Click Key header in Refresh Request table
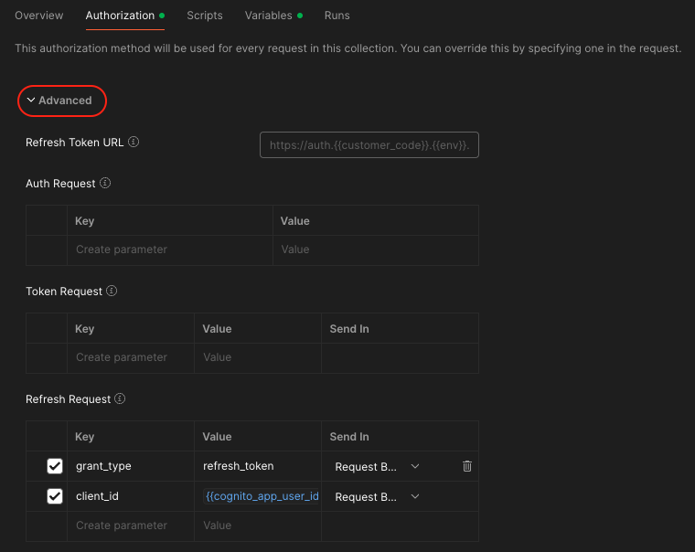The image size is (695, 552). tap(85, 436)
